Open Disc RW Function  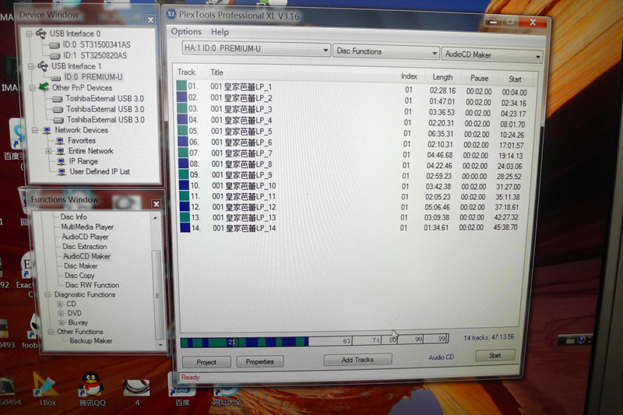click(92, 285)
